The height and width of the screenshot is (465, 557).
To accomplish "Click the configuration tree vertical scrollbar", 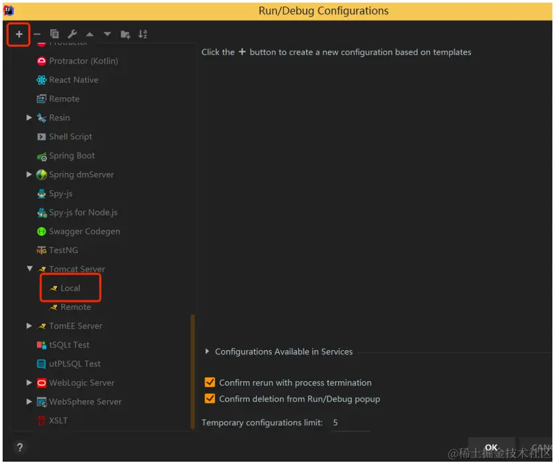I will [x=193, y=372].
